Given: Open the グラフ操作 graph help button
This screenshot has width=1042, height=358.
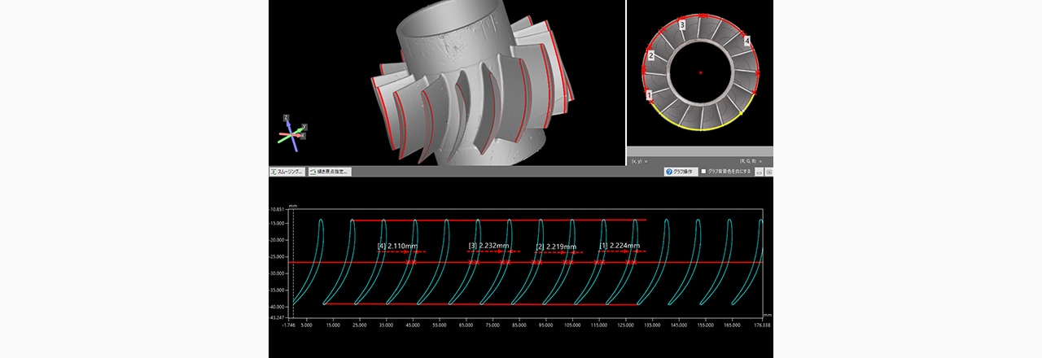Looking at the screenshot, I should coord(680,172).
